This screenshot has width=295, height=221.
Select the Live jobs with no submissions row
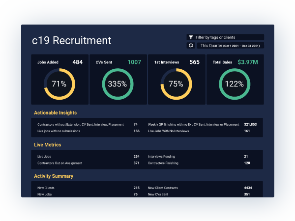tap(59, 131)
